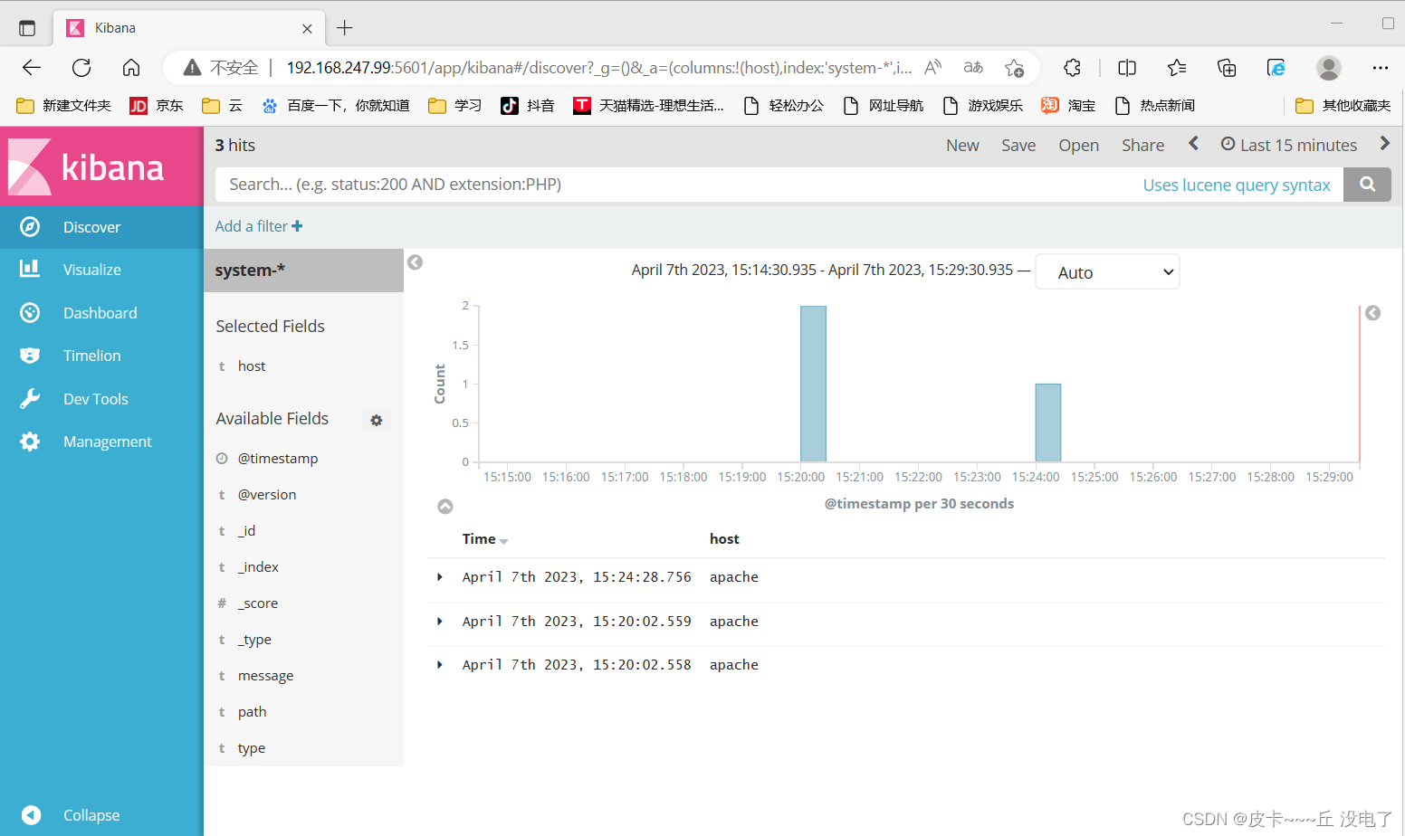Image resolution: width=1405 pixels, height=836 pixels.
Task: Select the _type available field
Action: point(254,640)
